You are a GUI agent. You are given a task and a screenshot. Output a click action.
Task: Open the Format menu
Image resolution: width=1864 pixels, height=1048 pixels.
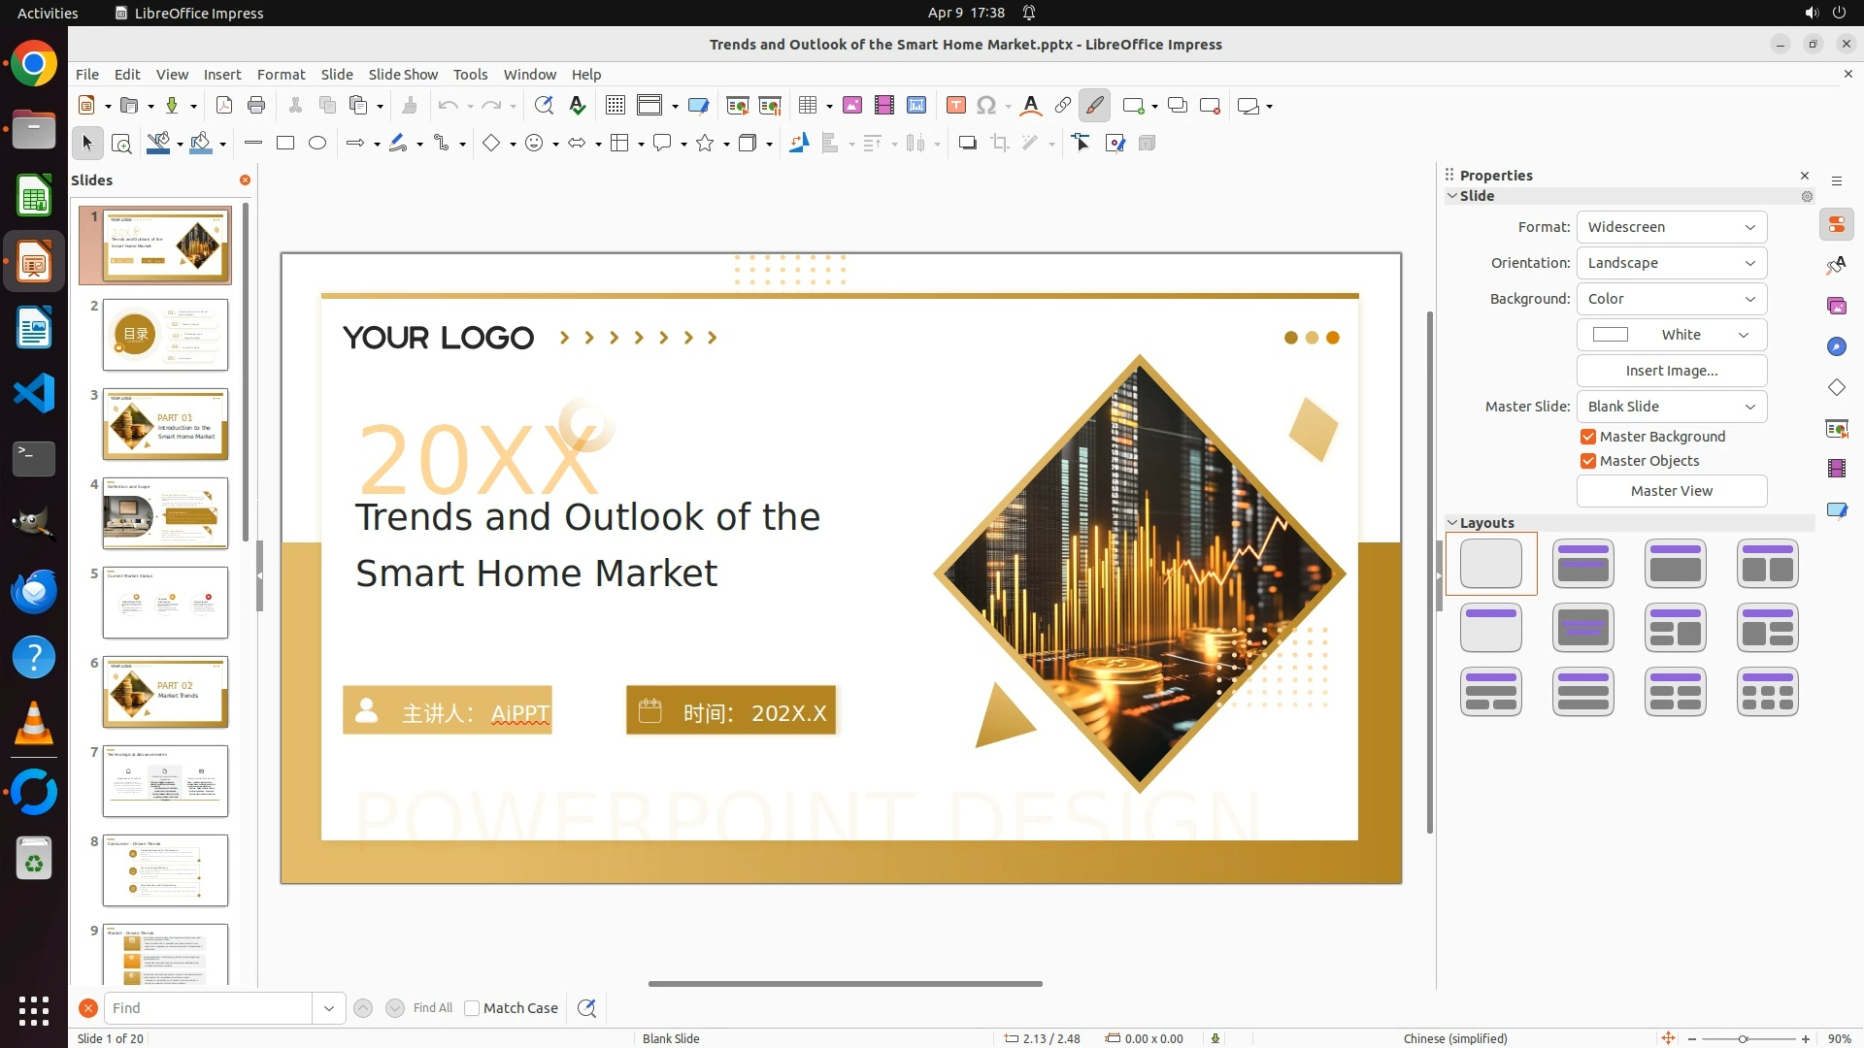[281, 75]
